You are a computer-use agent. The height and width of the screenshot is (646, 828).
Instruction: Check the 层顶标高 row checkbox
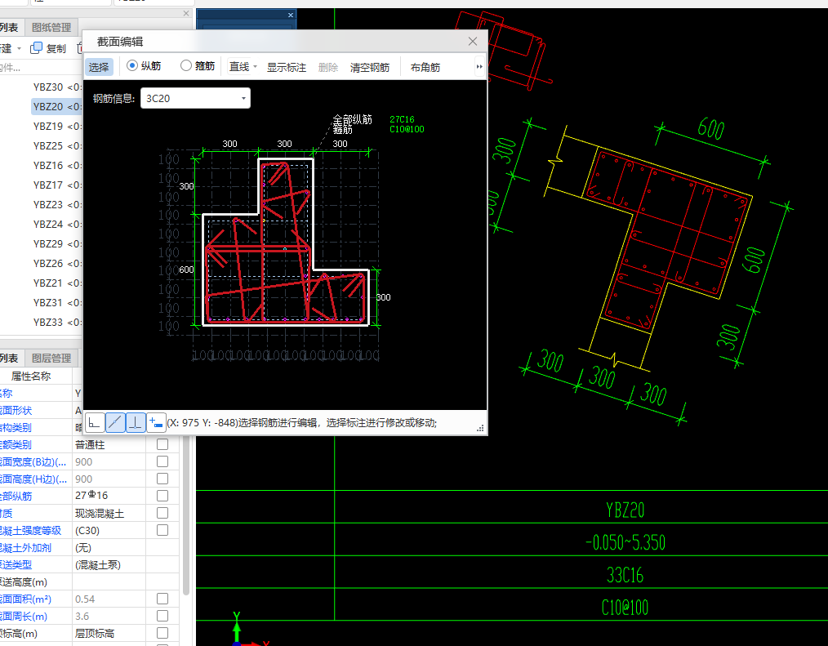(162, 633)
